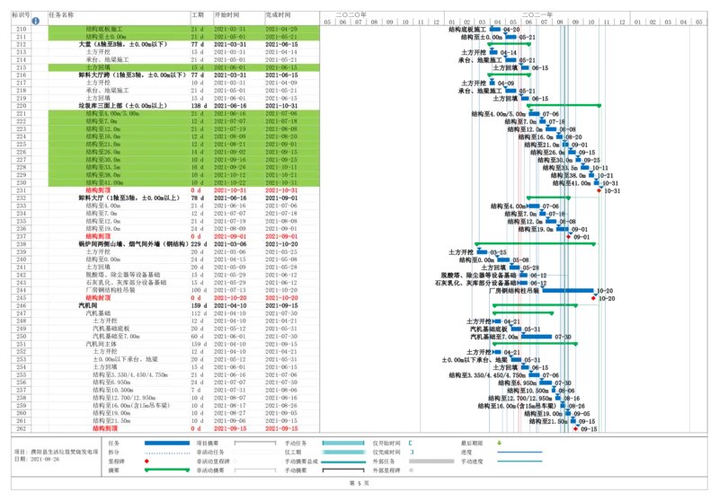Click the 229 d duration cell
This screenshot has width=719, height=501.
pyautogui.click(x=198, y=244)
